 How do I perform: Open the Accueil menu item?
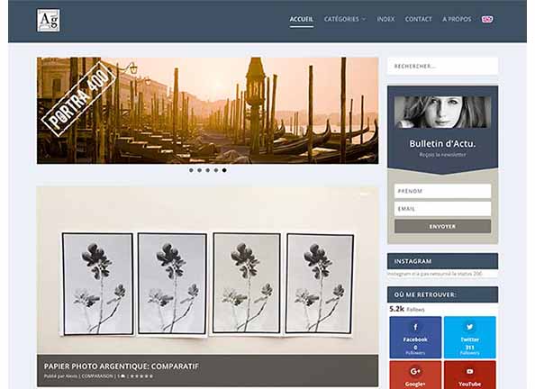(302, 19)
